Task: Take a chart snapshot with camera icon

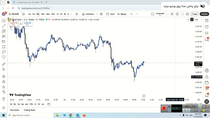Action: pyautogui.click(x=187, y=14)
